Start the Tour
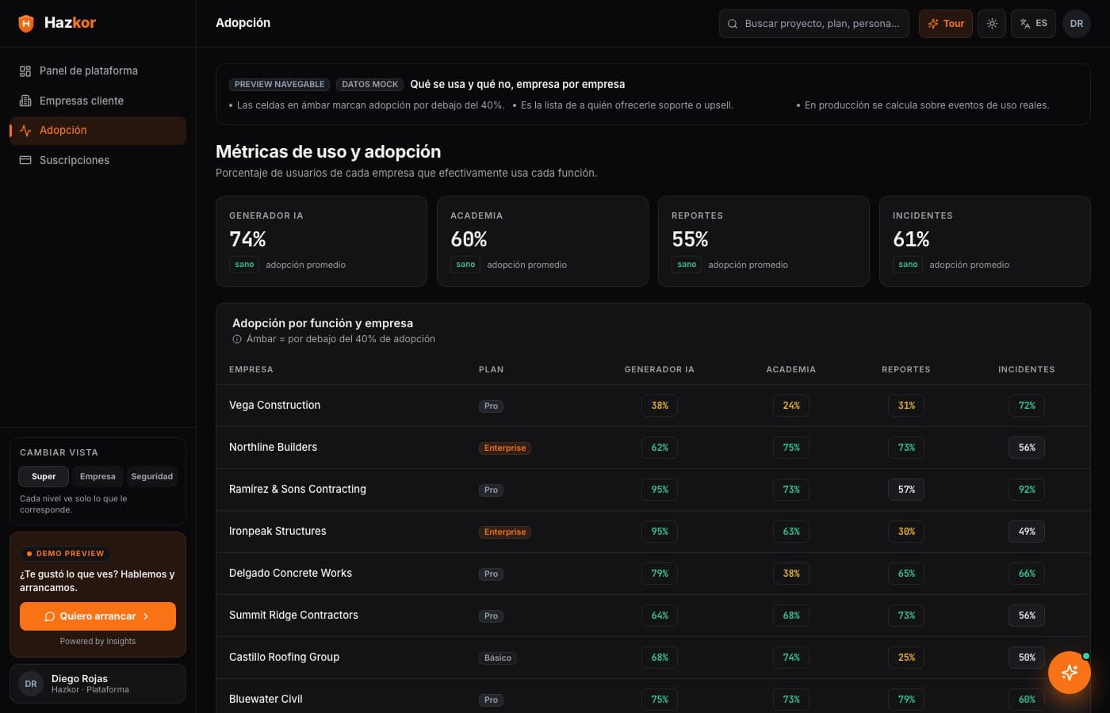1110x713 pixels. tap(946, 24)
